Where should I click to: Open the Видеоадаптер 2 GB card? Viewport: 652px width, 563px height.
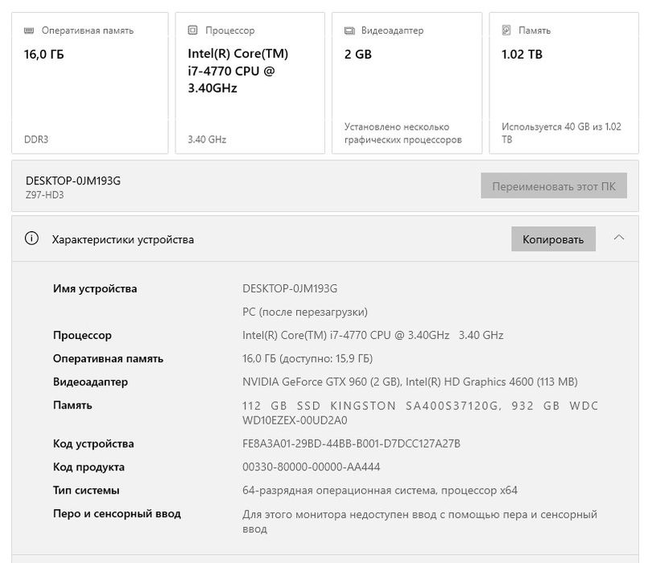coord(406,83)
